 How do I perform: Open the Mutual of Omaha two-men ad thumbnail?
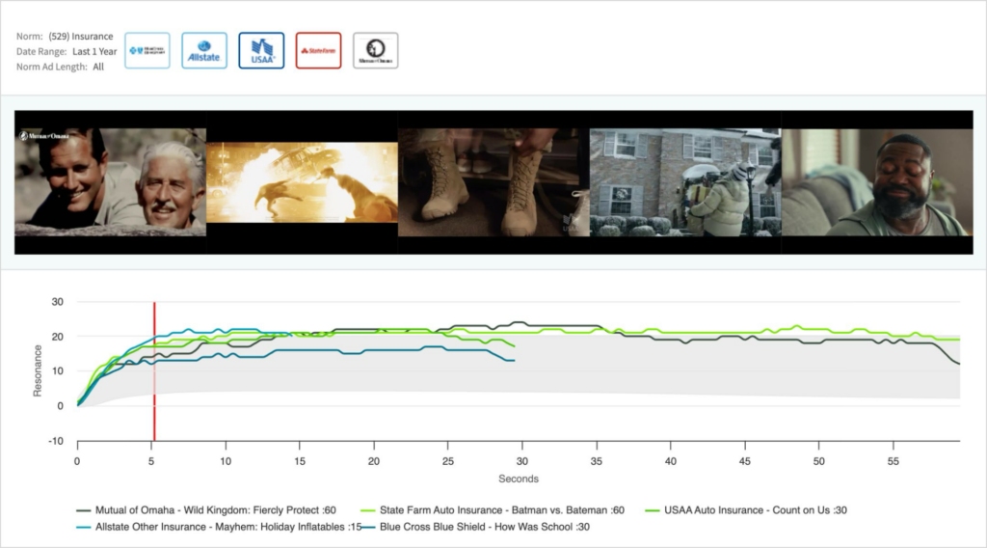tap(110, 182)
